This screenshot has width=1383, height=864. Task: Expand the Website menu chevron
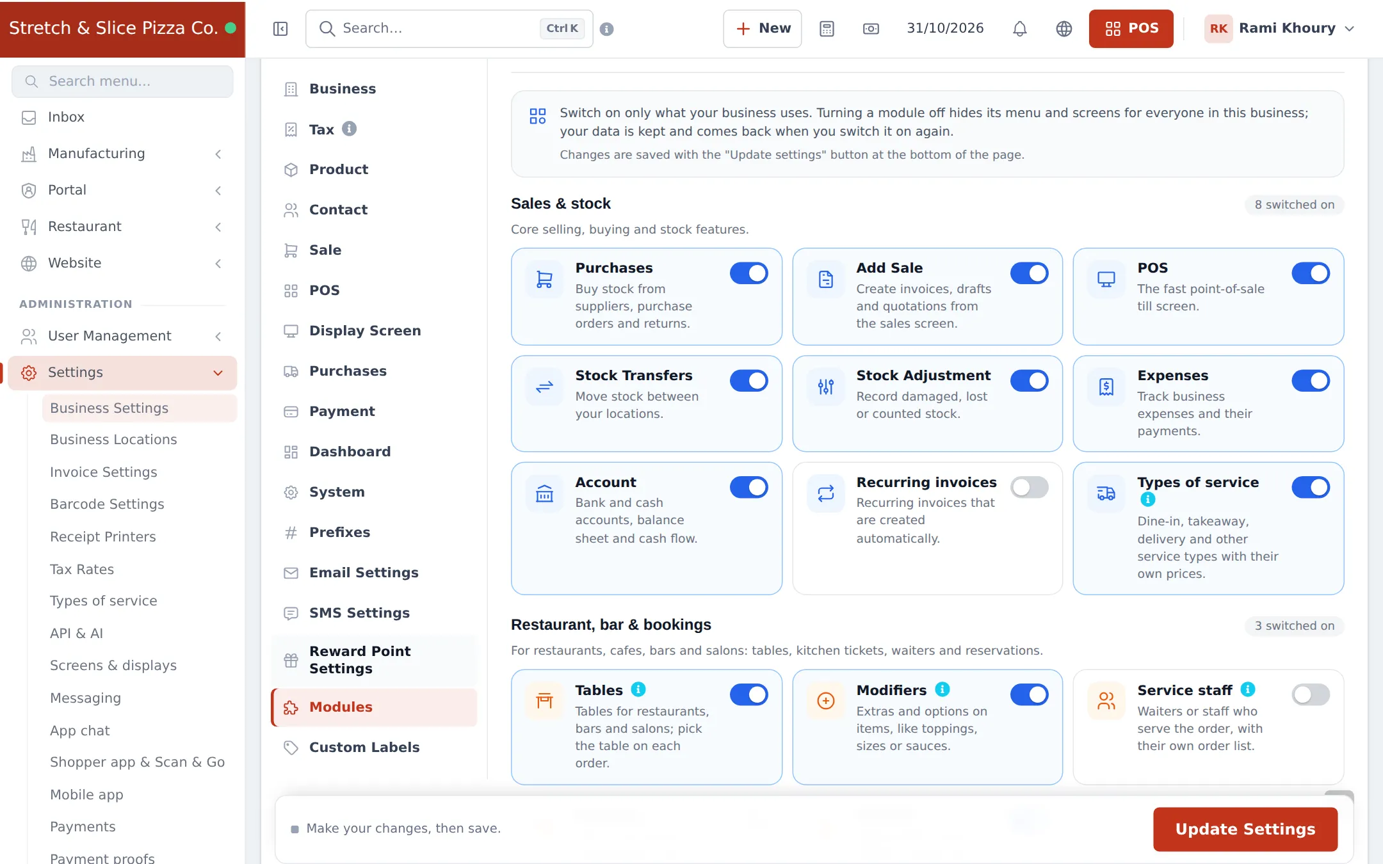(x=218, y=264)
